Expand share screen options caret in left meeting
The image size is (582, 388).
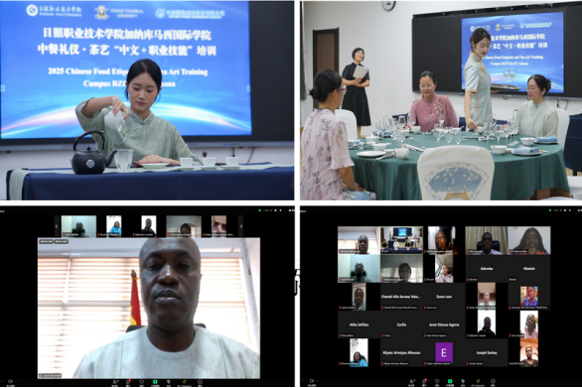[x=160, y=382]
